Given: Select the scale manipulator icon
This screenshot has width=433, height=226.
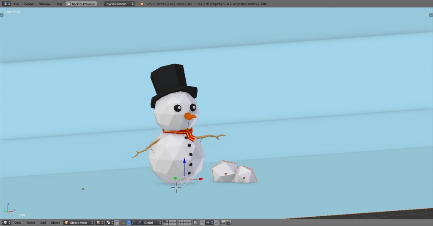Looking at the screenshot, I should coord(140,223).
